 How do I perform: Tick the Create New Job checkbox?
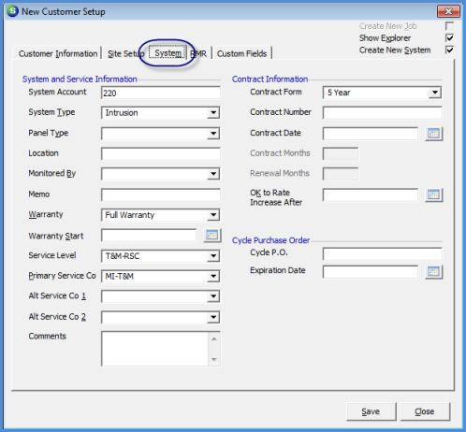click(449, 26)
